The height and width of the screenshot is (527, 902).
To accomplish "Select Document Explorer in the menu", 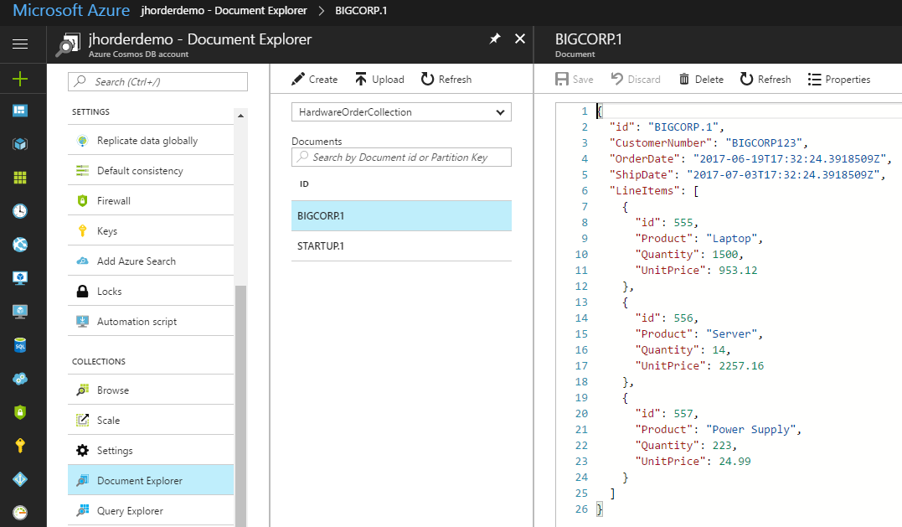I will click(151, 480).
